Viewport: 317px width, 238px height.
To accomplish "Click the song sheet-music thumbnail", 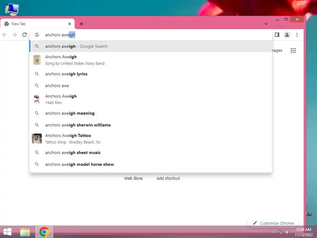I will [x=37, y=60].
